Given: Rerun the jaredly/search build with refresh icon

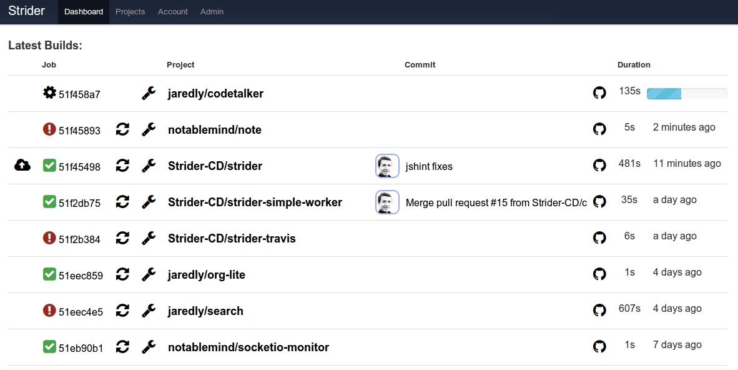Looking at the screenshot, I should [123, 311].
